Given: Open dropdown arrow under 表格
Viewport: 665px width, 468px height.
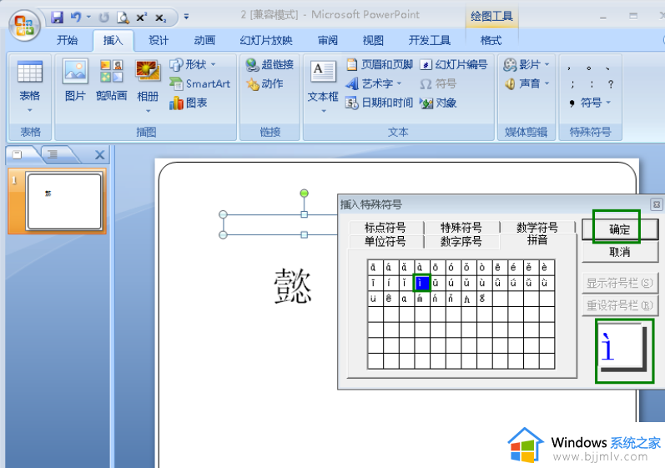Looking at the screenshot, I should pos(30,110).
